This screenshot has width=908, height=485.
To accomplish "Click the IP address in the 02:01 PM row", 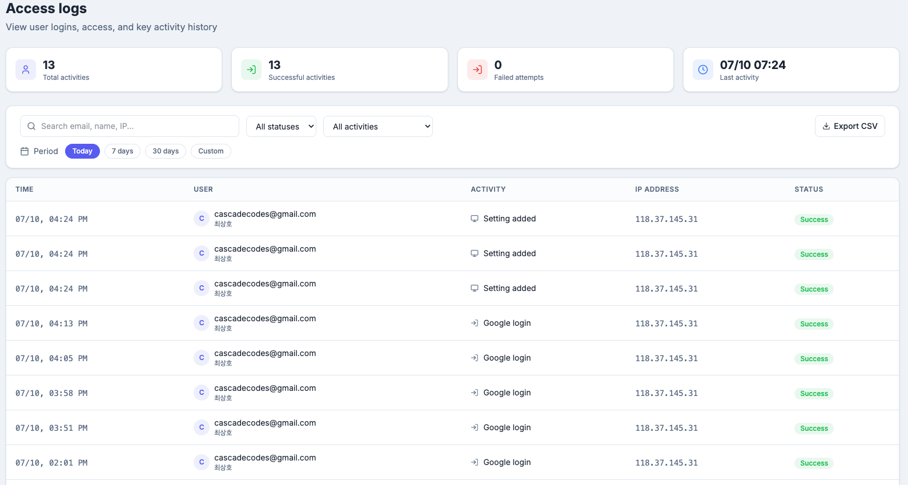I will pos(666,463).
